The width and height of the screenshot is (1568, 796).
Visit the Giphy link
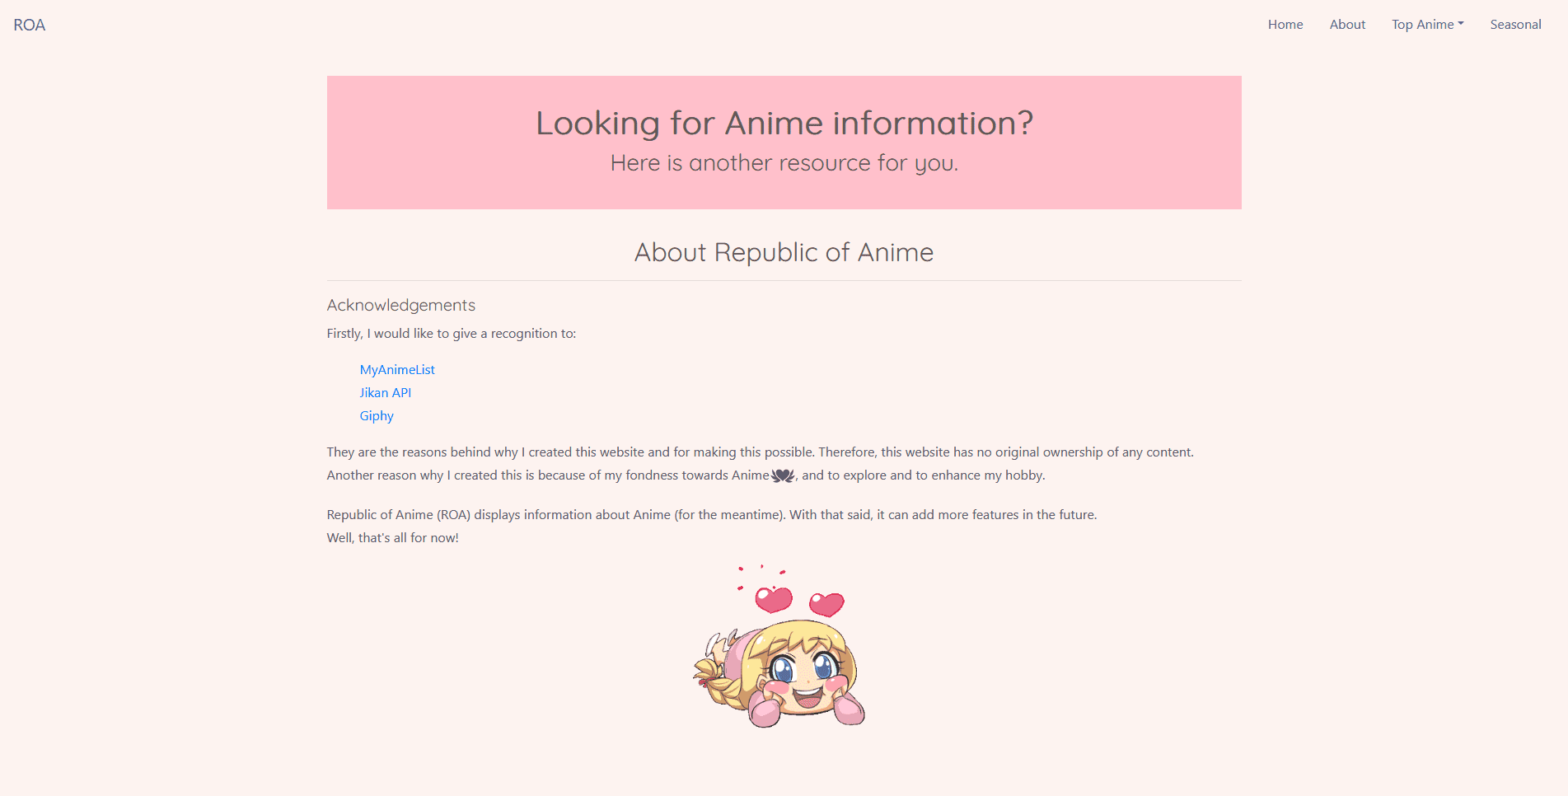(377, 416)
